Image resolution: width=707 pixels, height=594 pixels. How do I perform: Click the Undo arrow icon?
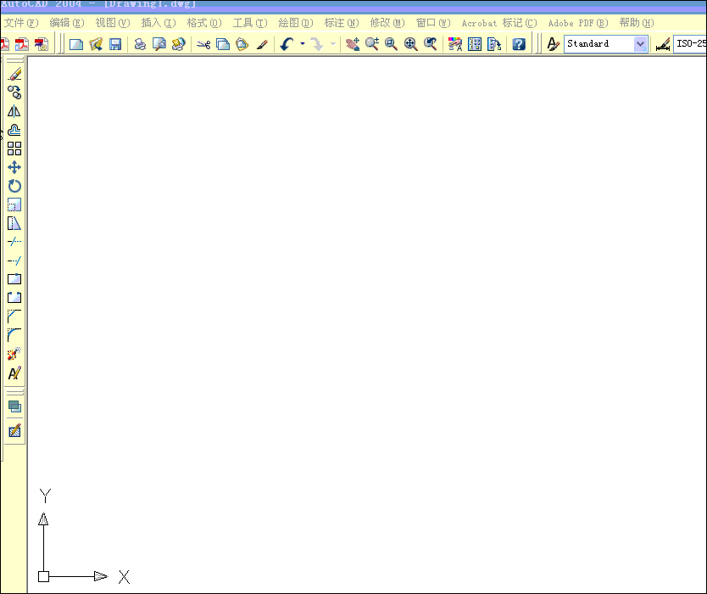pyautogui.click(x=287, y=44)
